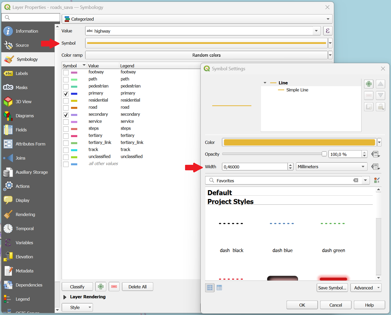Switch symbol list to list view
This screenshot has height=315, width=391.
(x=219, y=288)
